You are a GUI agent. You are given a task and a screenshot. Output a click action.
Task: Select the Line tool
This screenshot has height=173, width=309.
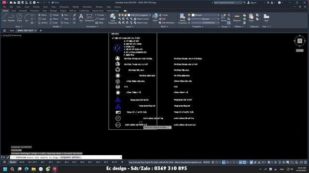click(x=4, y=17)
